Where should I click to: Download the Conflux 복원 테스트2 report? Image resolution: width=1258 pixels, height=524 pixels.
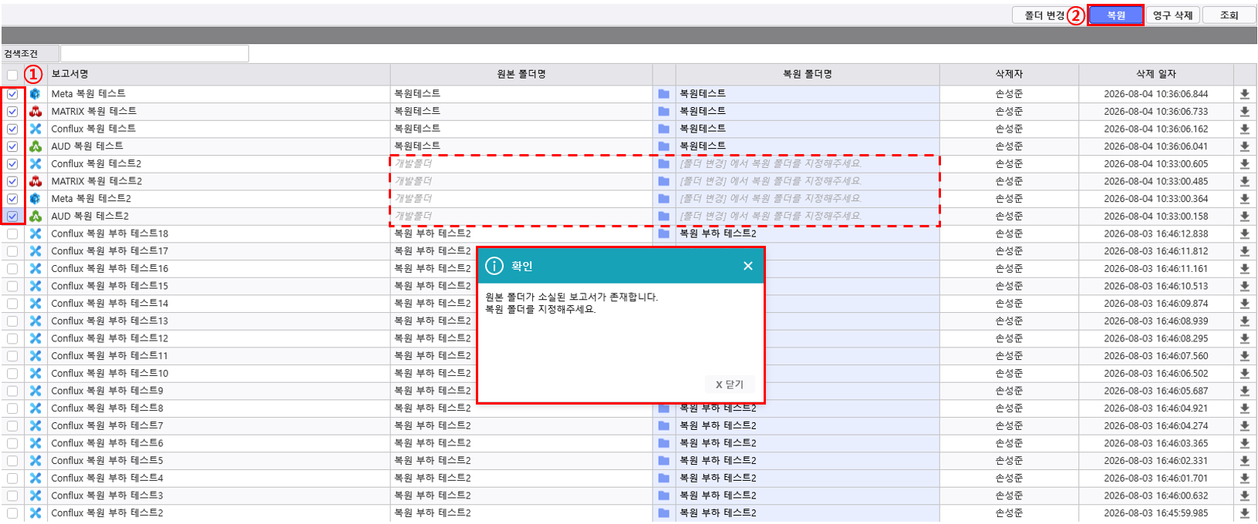tap(1244, 164)
